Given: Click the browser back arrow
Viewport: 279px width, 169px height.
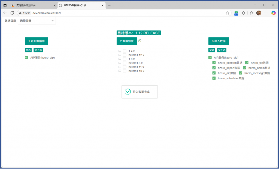Looking at the screenshot, I should pyautogui.click(x=5, y=13).
